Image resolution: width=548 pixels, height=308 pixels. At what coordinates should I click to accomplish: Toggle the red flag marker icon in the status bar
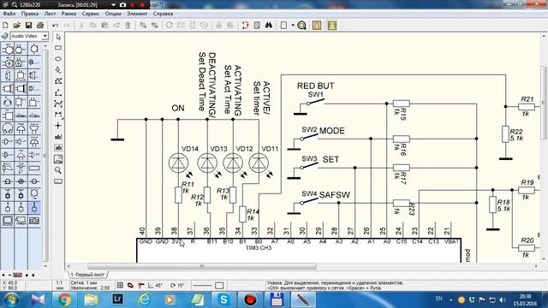tap(140, 285)
